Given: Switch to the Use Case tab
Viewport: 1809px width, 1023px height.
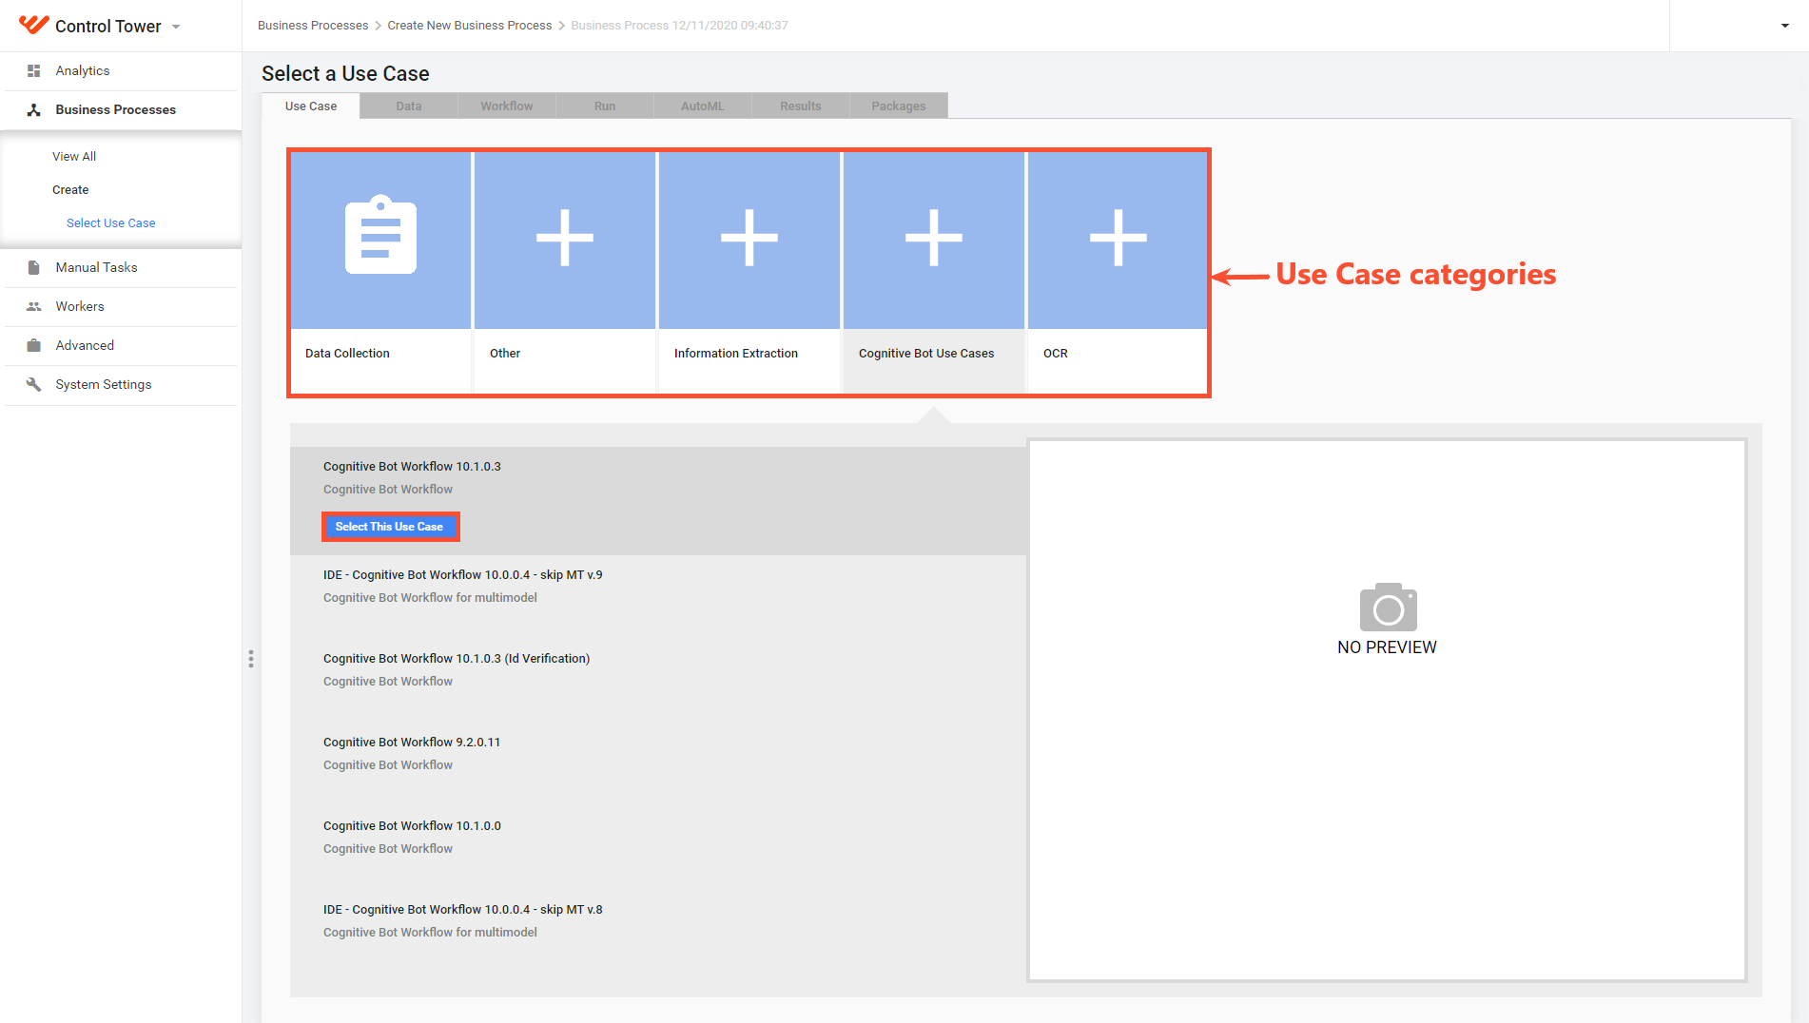Looking at the screenshot, I should click(311, 106).
